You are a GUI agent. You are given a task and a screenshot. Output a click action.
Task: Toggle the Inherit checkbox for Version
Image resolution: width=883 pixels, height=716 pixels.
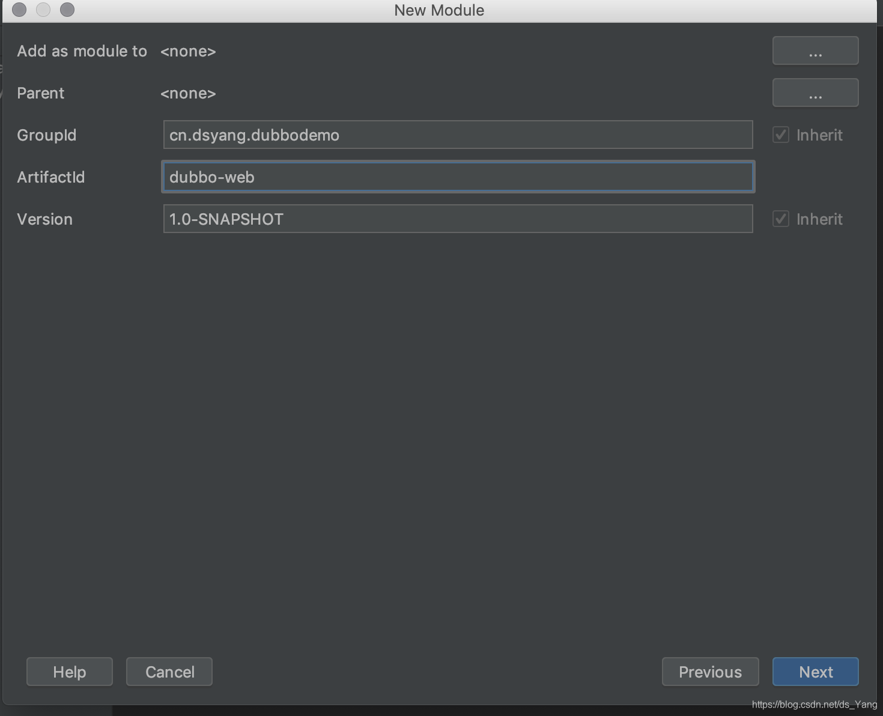tap(781, 219)
